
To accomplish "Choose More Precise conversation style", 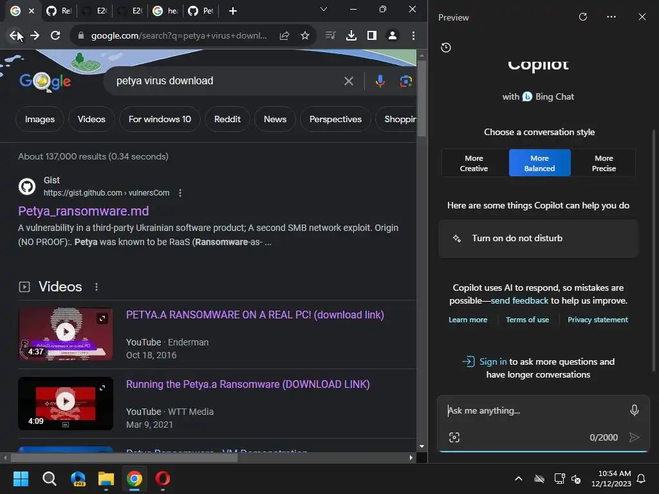I will [604, 163].
